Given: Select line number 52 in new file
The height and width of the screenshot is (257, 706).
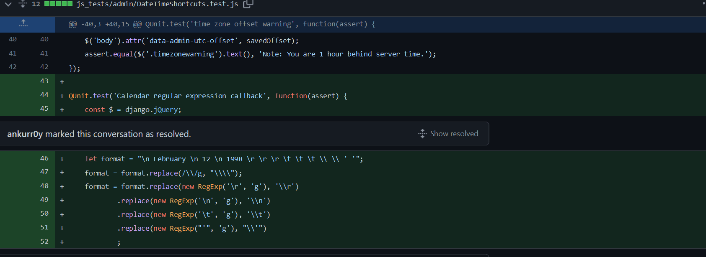Looking at the screenshot, I should (x=44, y=242).
